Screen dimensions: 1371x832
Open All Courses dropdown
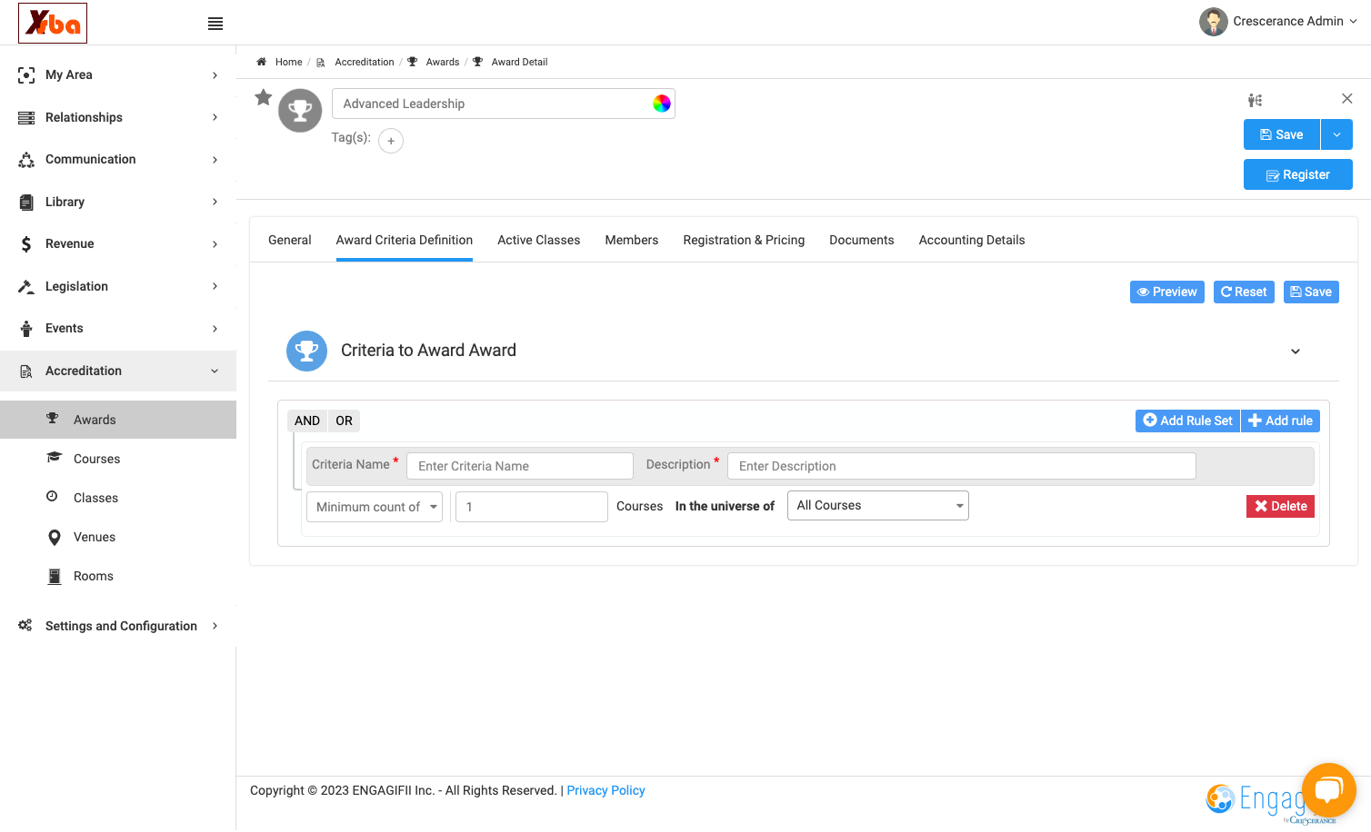point(877,505)
